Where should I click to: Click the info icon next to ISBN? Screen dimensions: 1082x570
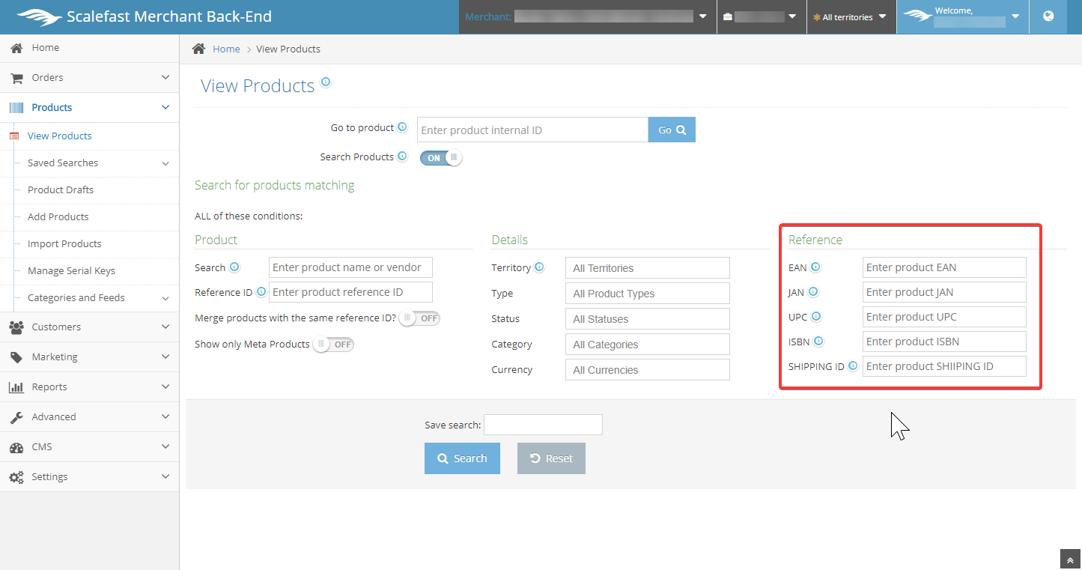(818, 342)
